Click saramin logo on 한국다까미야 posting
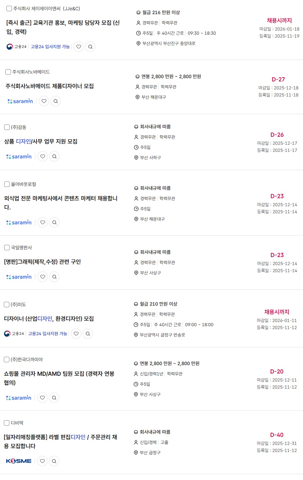This screenshot has width=303, height=480. click(x=19, y=398)
